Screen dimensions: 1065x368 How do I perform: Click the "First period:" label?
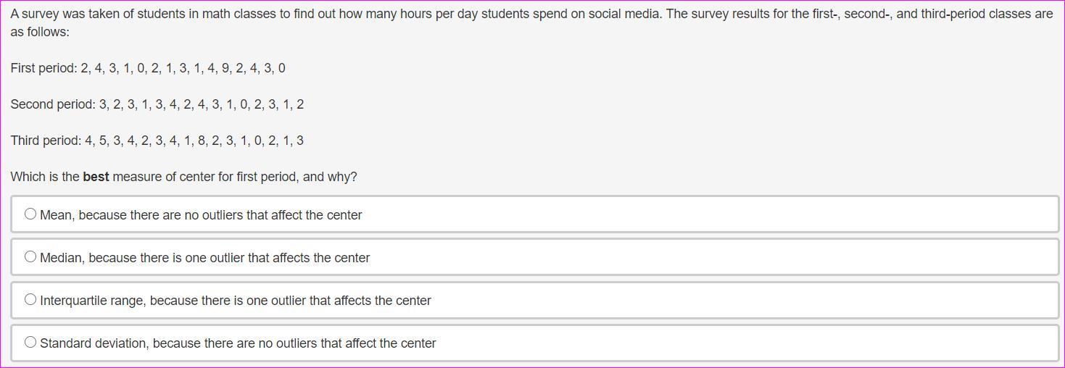tap(43, 68)
